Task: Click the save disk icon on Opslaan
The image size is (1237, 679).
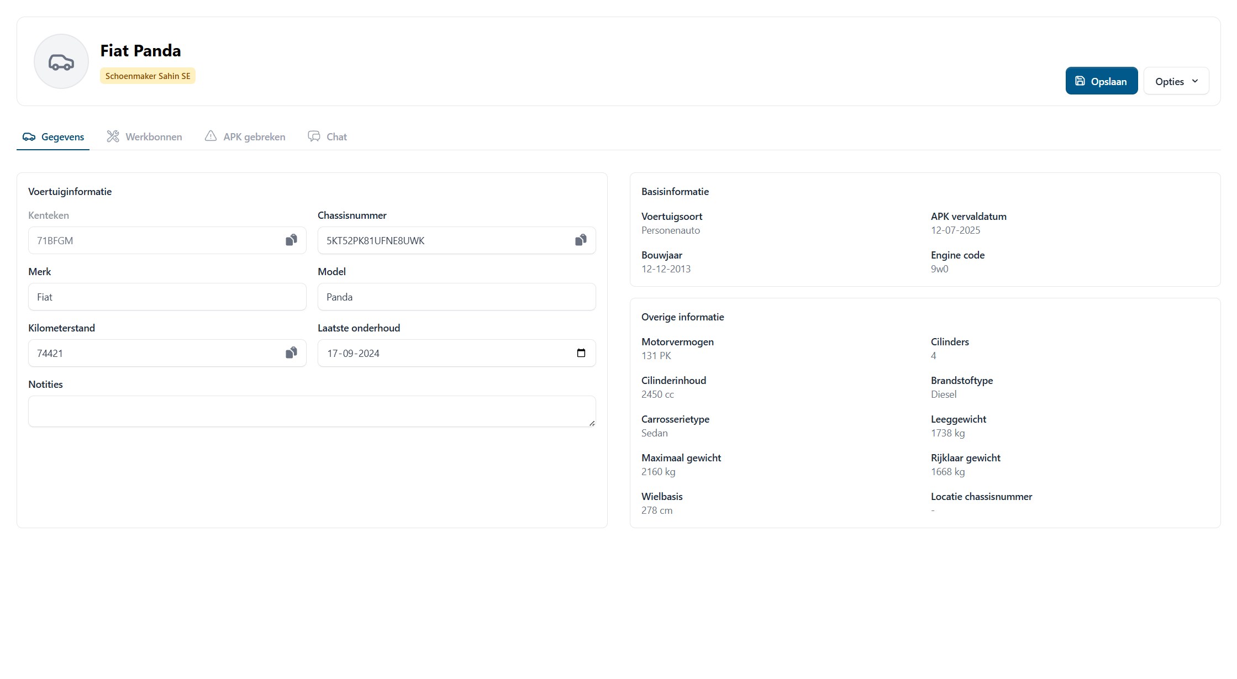Action: pos(1080,81)
